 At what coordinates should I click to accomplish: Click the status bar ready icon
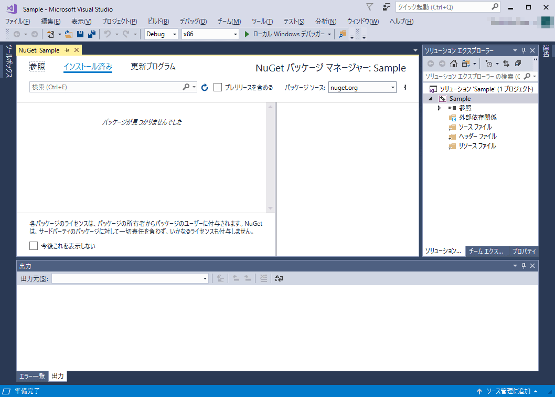(x=7, y=391)
